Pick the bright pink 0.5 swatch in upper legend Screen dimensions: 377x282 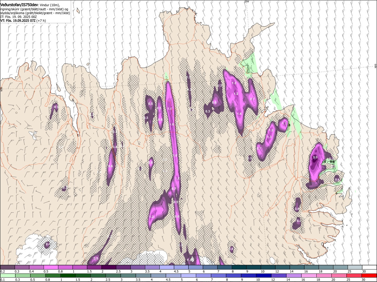[51, 267]
